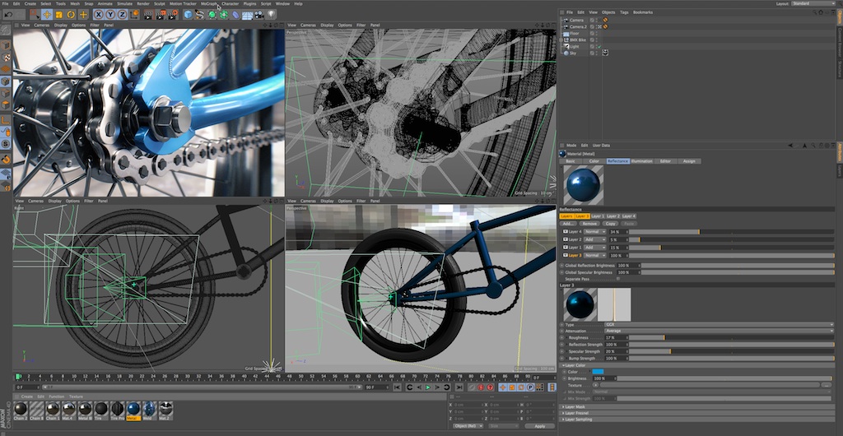Select the Scale tool icon
The width and height of the screenshot is (843, 436).
pyautogui.click(x=58, y=15)
